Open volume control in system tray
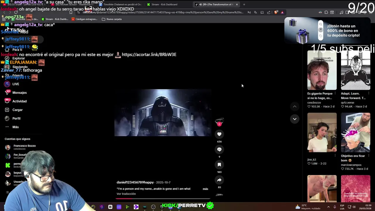 pos(354,207)
